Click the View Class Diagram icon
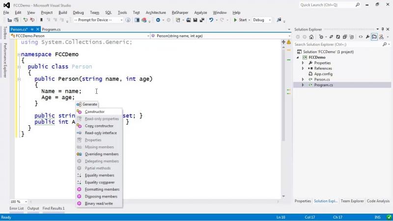 pyautogui.click(x=381, y=37)
